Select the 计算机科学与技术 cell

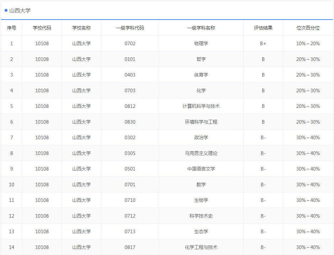pos(201,106)
